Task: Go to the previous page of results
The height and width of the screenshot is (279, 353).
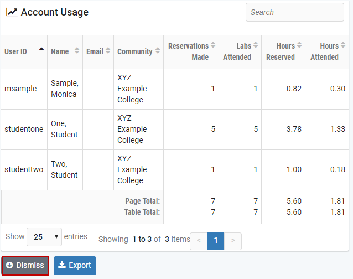Action: pos(199,241)
